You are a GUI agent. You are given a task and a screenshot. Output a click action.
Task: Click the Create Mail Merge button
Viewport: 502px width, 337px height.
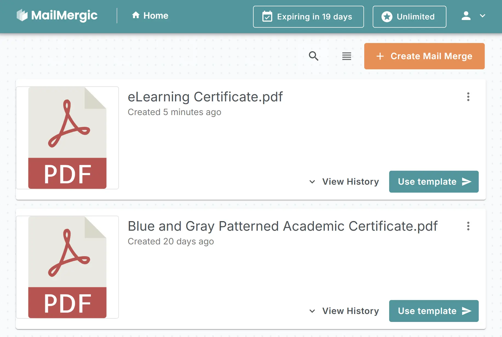424,56
